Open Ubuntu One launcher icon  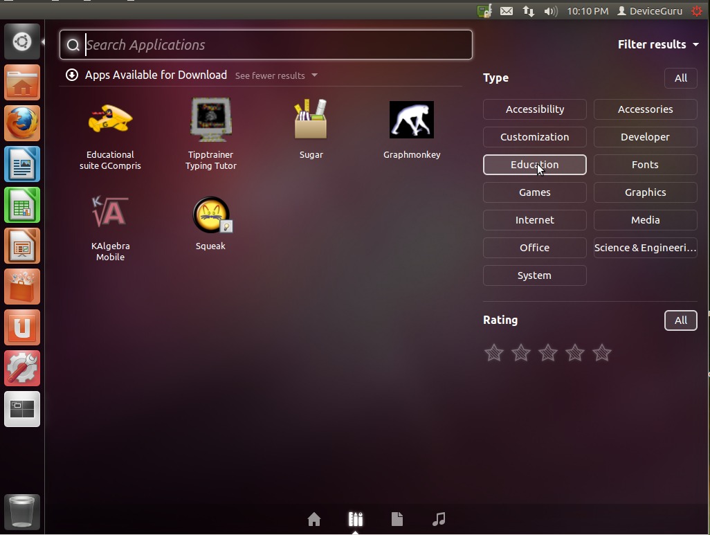tap(21, 327)
